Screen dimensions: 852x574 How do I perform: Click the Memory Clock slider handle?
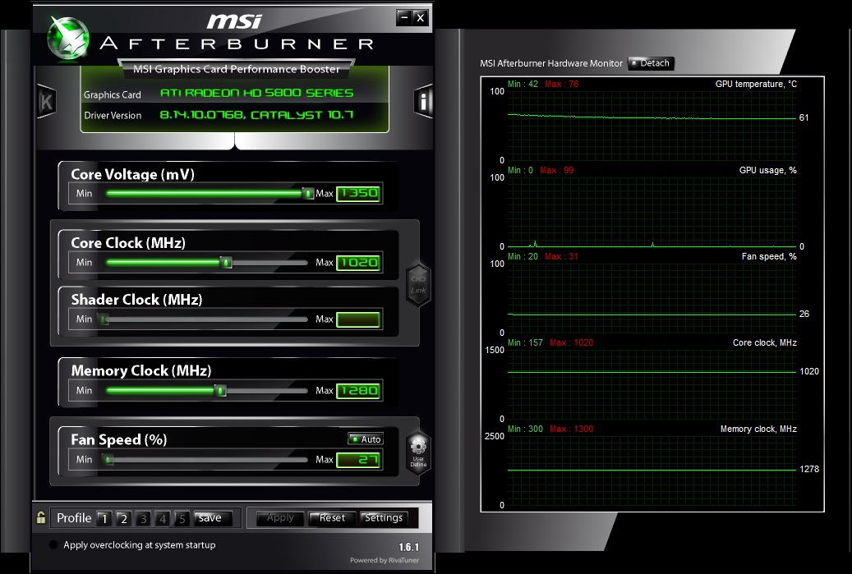coord(220,390)
